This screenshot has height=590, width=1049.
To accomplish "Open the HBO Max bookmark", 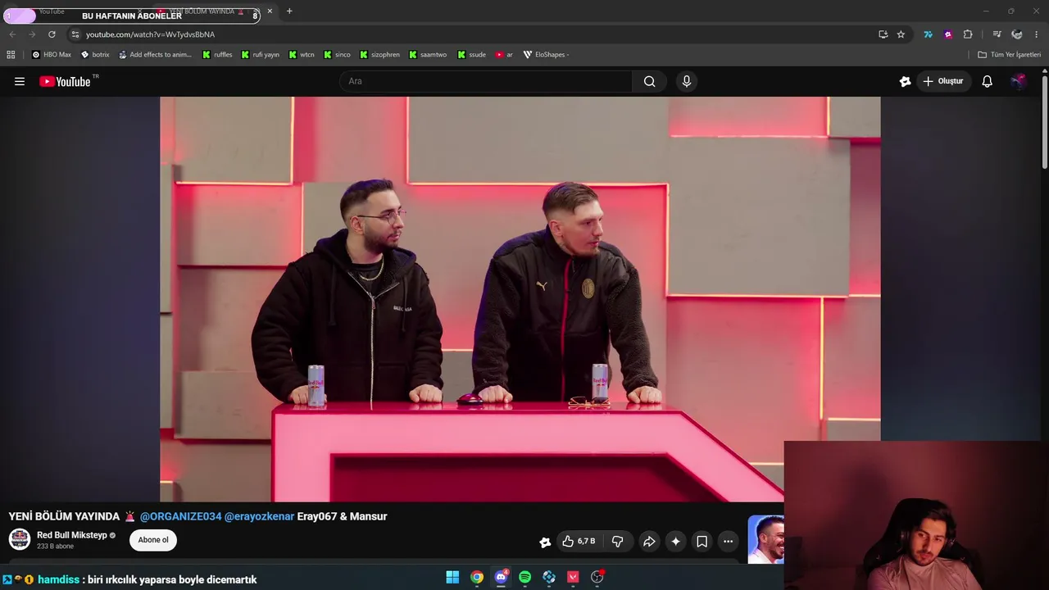I will [x=52, y=55].
